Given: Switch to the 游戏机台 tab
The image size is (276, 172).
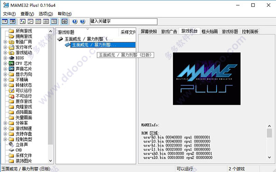Looking at the screenshot, I should 189,31.
